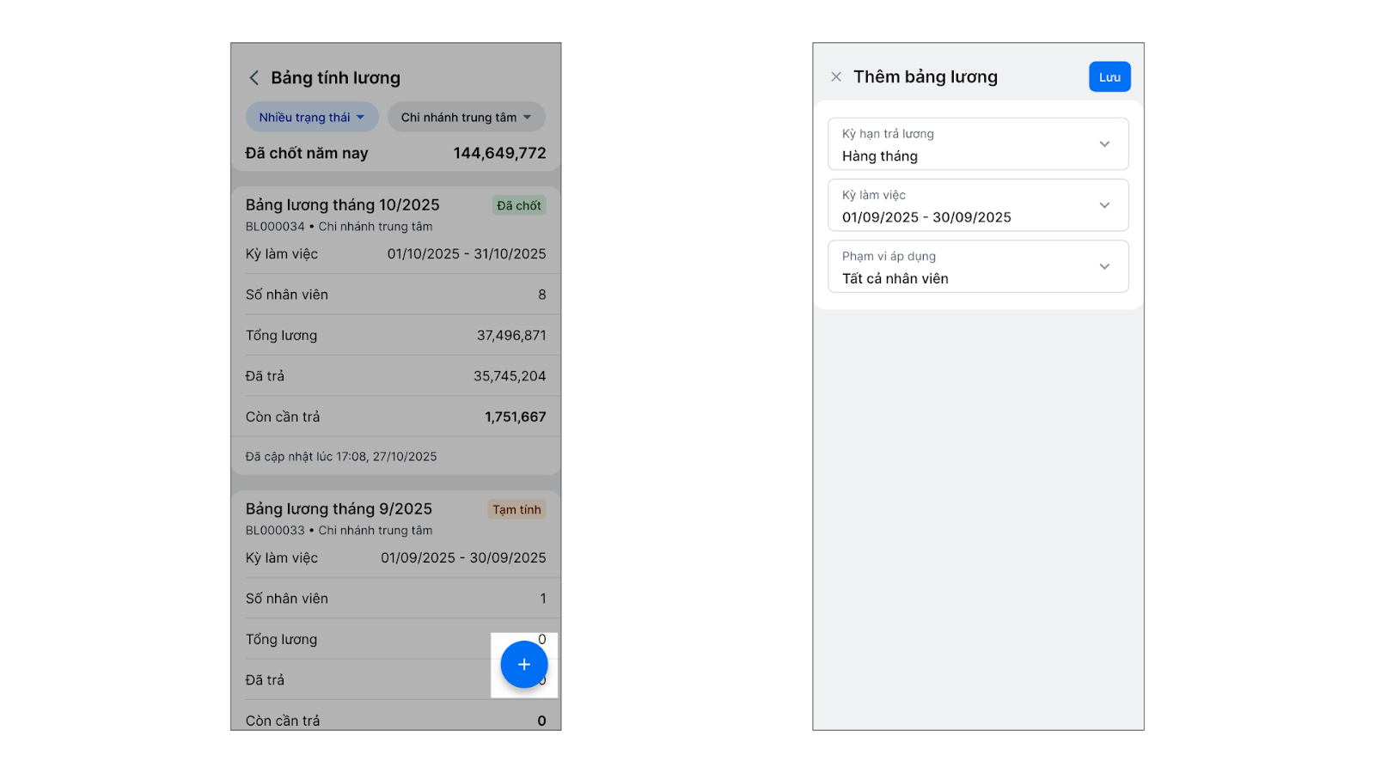This screenshot has height=773, width=1375.
Task: Open the Chi nhánh trung tâm branch filter
Action: 466,118
